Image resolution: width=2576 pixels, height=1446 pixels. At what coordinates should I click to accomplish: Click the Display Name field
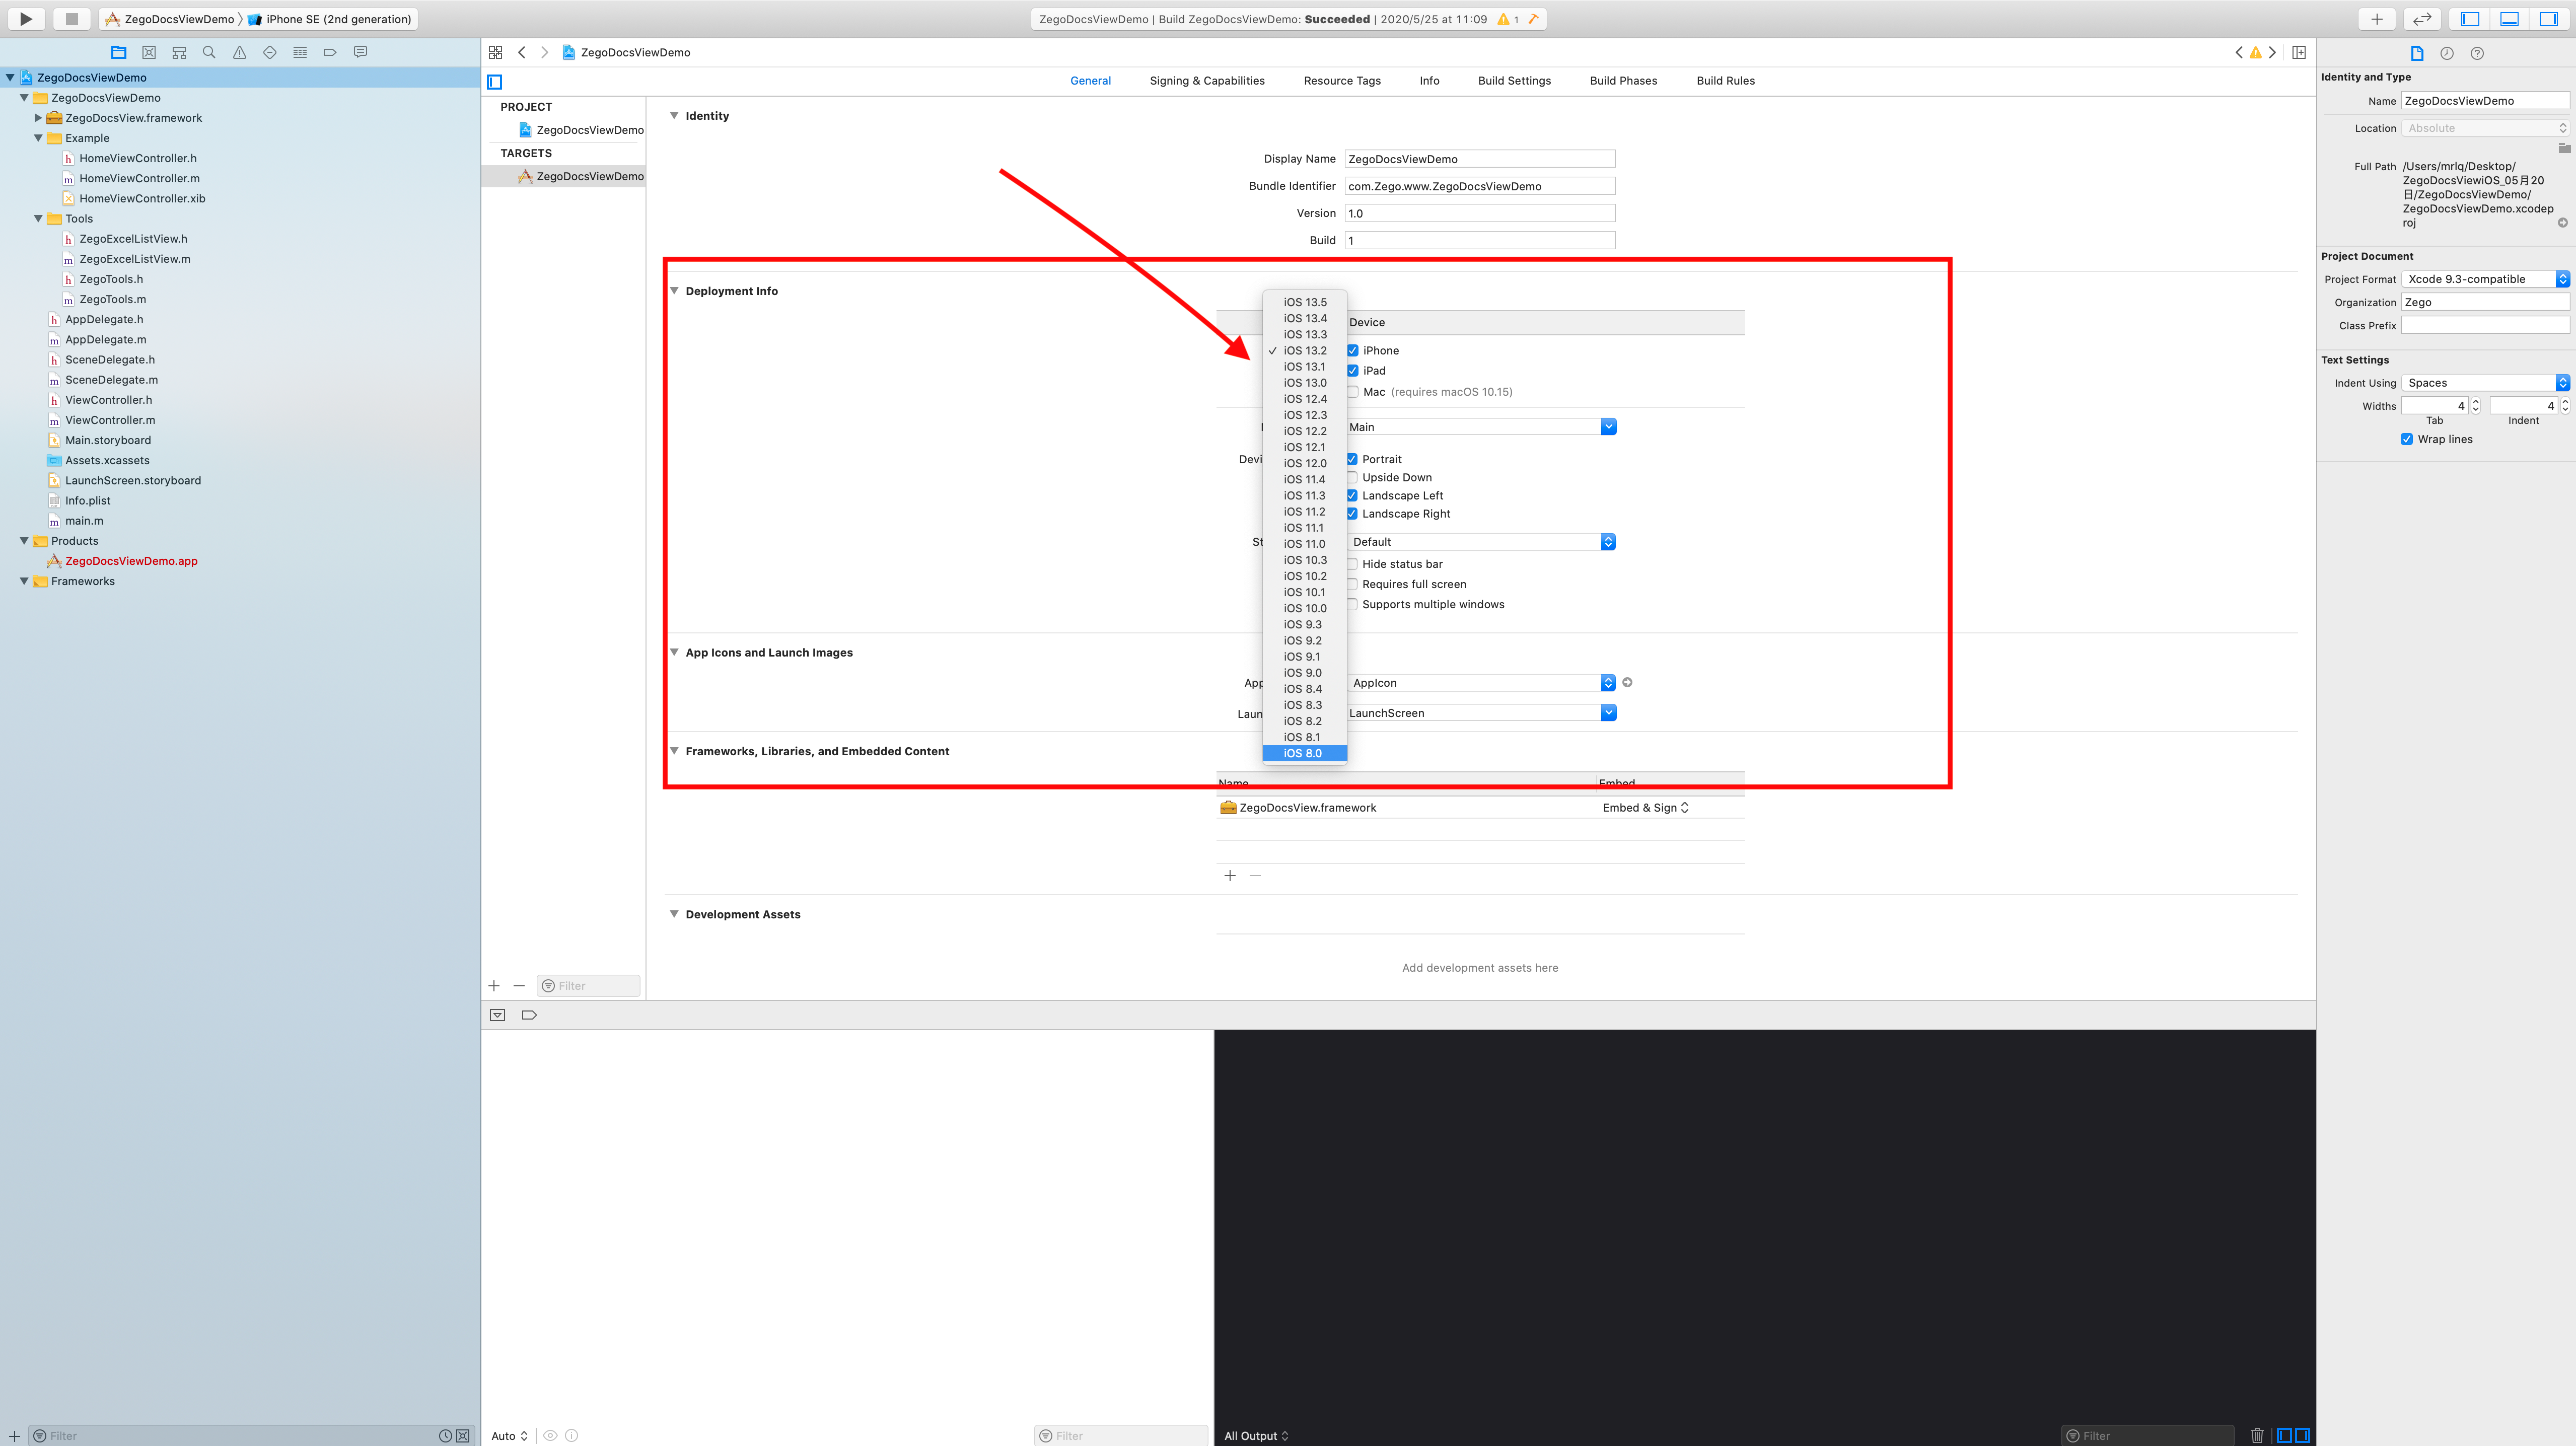tap(1479, 159)
